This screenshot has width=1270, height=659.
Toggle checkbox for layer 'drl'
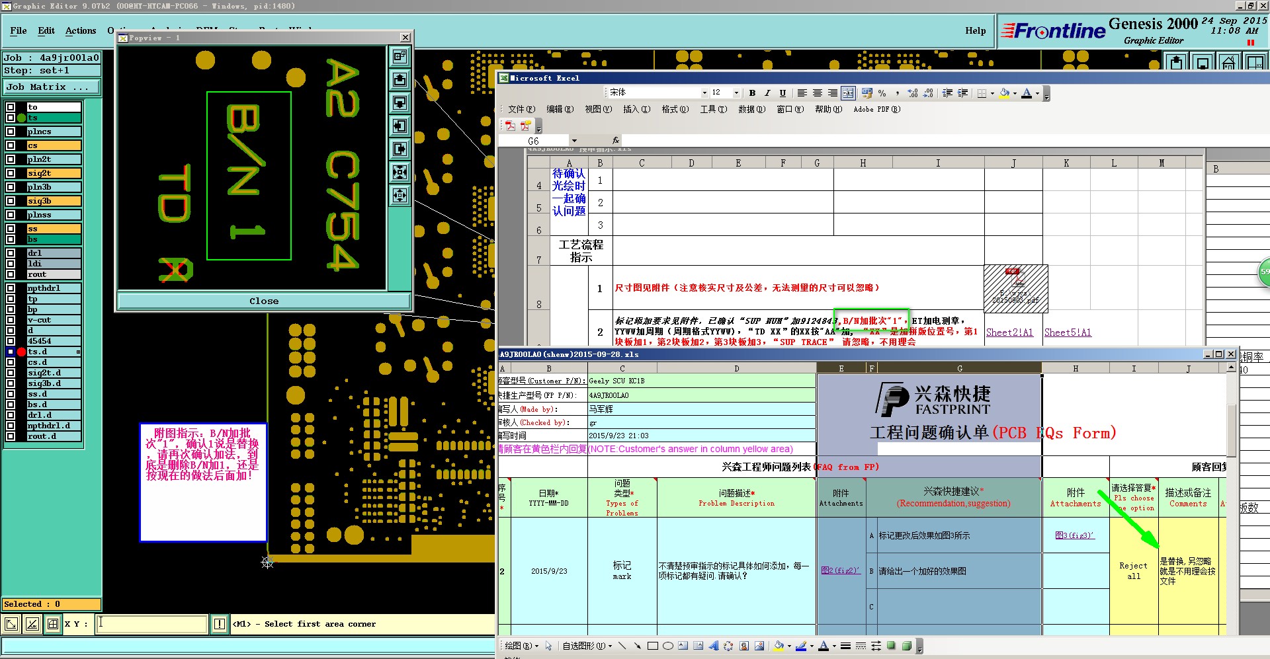click(11, 253)
